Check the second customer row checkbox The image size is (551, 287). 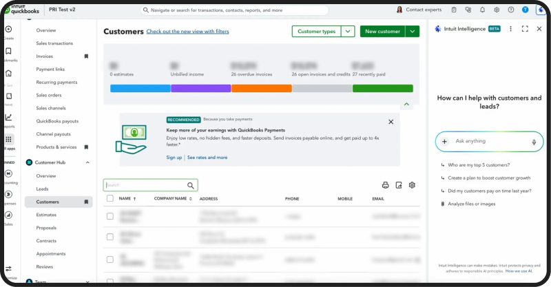(110, 237)
